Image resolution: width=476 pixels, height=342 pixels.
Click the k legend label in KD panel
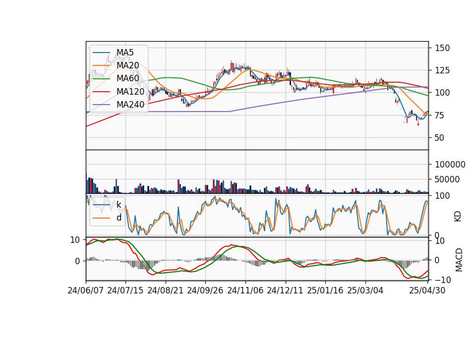(119, 205)
